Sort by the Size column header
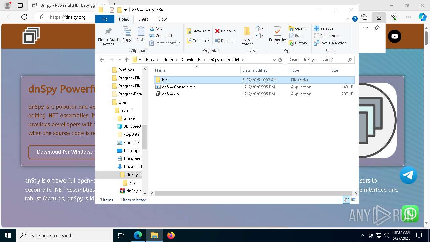This screenshot has width=430, height=242. (x=342, y=70)
